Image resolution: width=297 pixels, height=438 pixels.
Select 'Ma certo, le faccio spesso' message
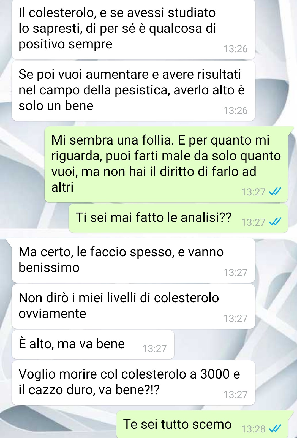133,260
